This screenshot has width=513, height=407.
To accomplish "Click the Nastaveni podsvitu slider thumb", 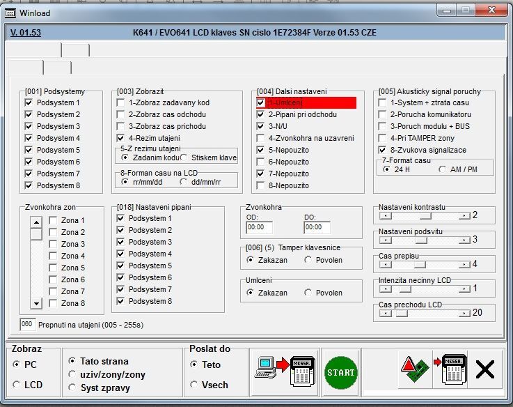I will [420, 240].
